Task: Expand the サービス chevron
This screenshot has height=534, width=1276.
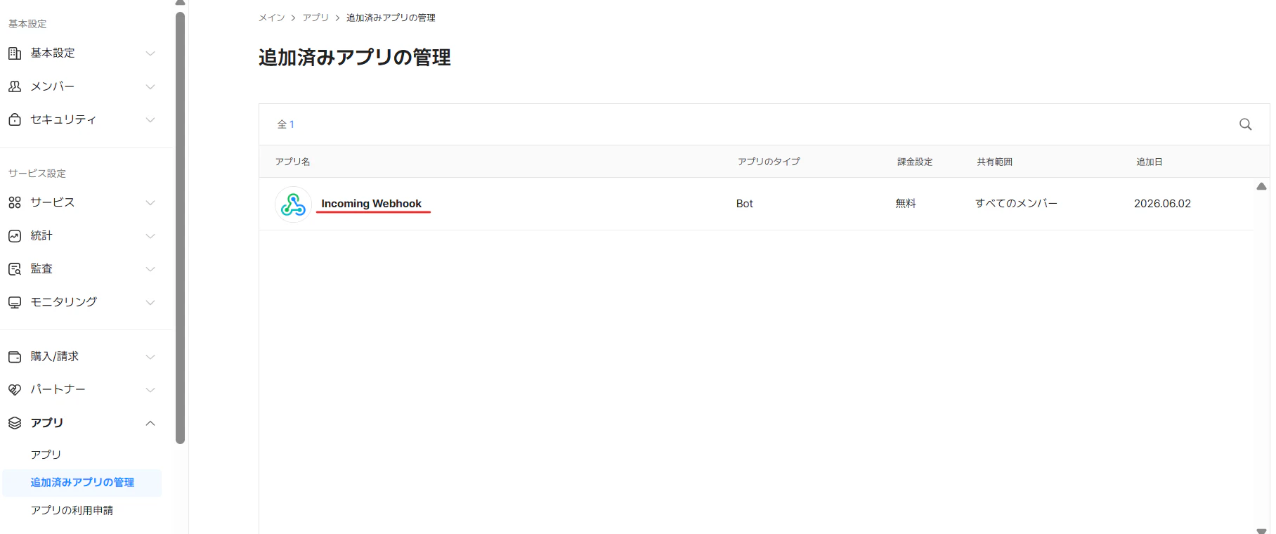Action: coord(150,203)
